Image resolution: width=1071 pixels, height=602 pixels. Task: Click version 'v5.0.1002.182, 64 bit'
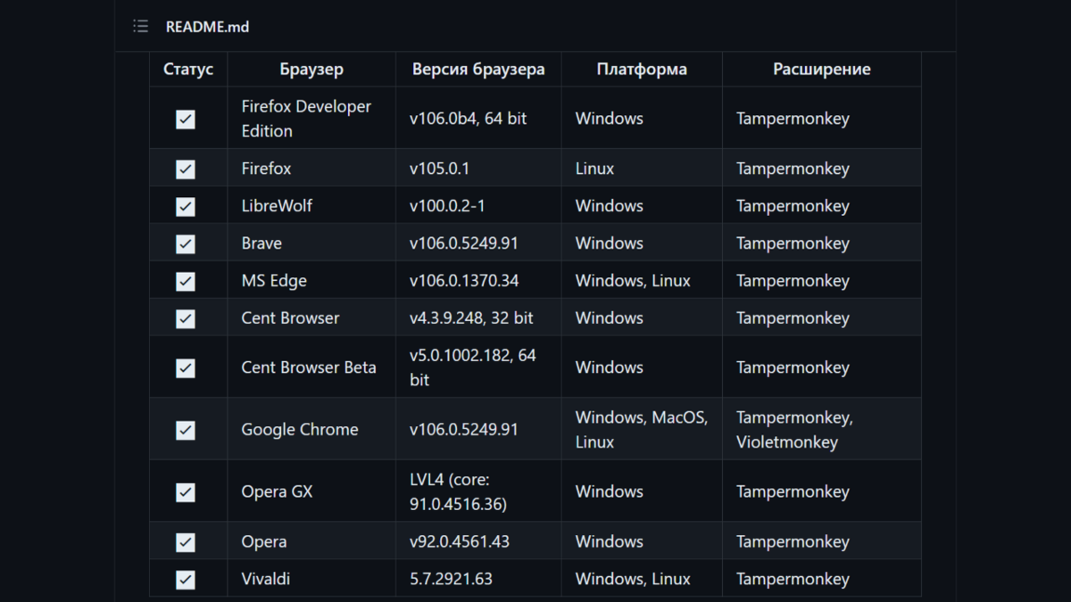point(473,367)
